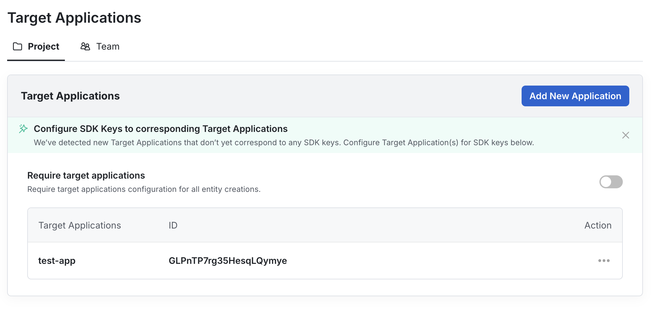Enable the Require target applications toggle

coord(610,182)
